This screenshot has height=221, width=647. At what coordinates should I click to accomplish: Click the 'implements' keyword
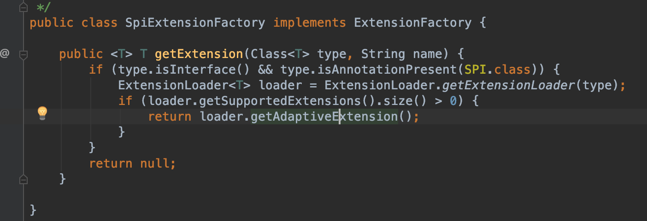click(x=309, y=23)
